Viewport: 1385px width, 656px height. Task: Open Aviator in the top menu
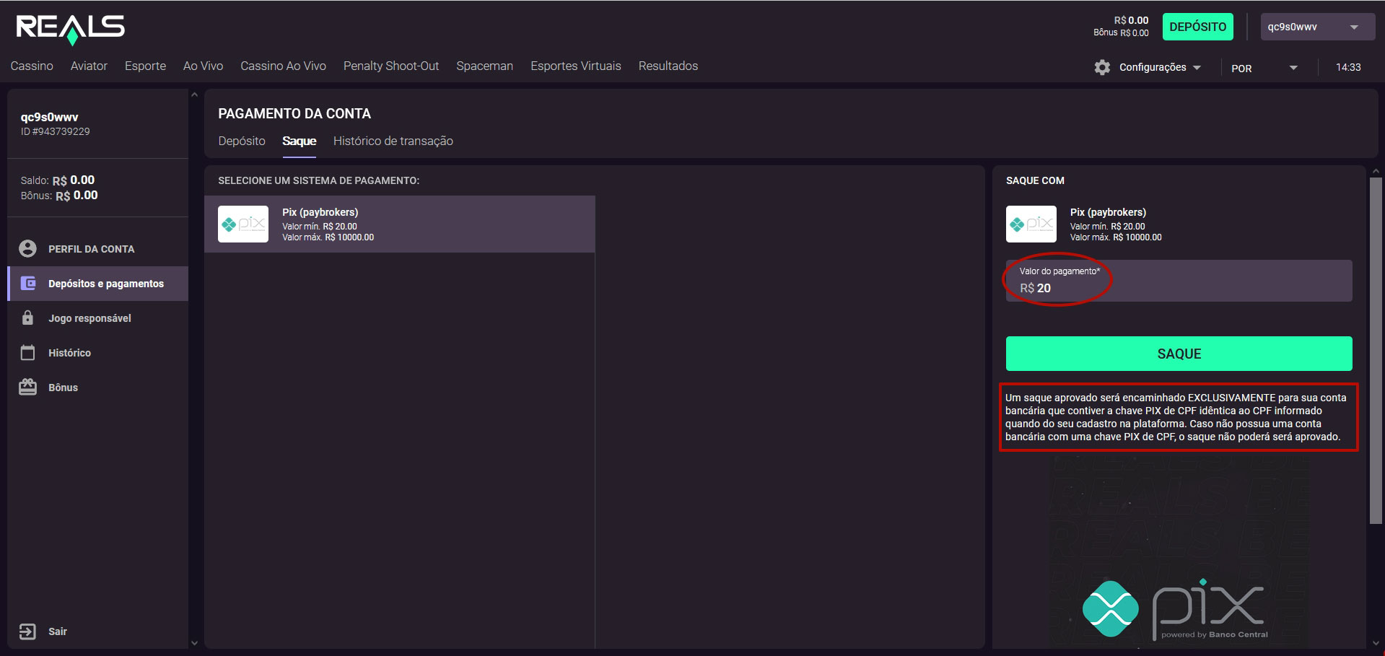point(89,66)
